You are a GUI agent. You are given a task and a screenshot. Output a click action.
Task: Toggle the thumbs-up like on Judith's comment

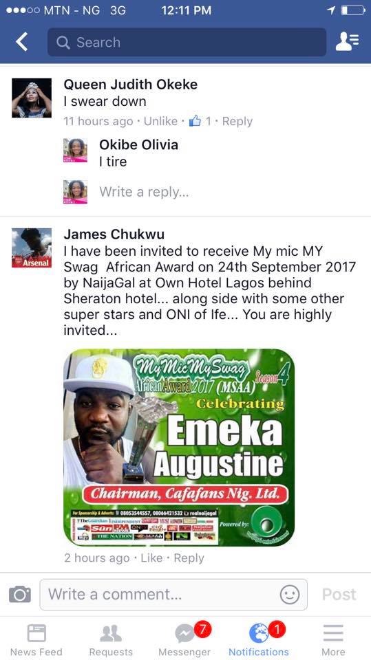[195, 121]
